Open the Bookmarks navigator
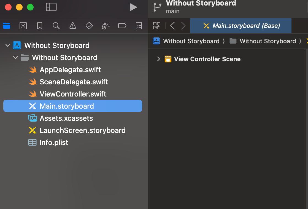Screen dimensions: 308x209 coord(39,25)
